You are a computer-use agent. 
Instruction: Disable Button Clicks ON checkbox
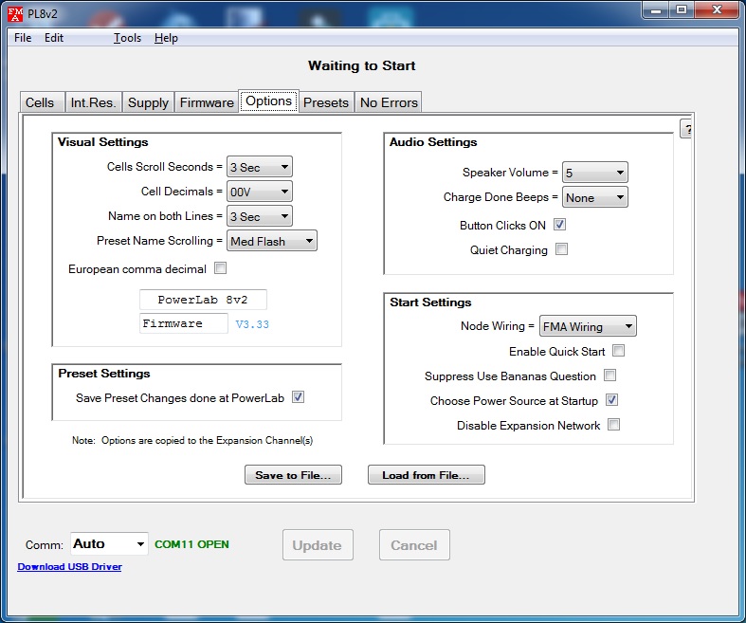tap(560, 225)
